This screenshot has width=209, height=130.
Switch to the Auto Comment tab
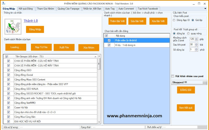[x=126, y=9]
